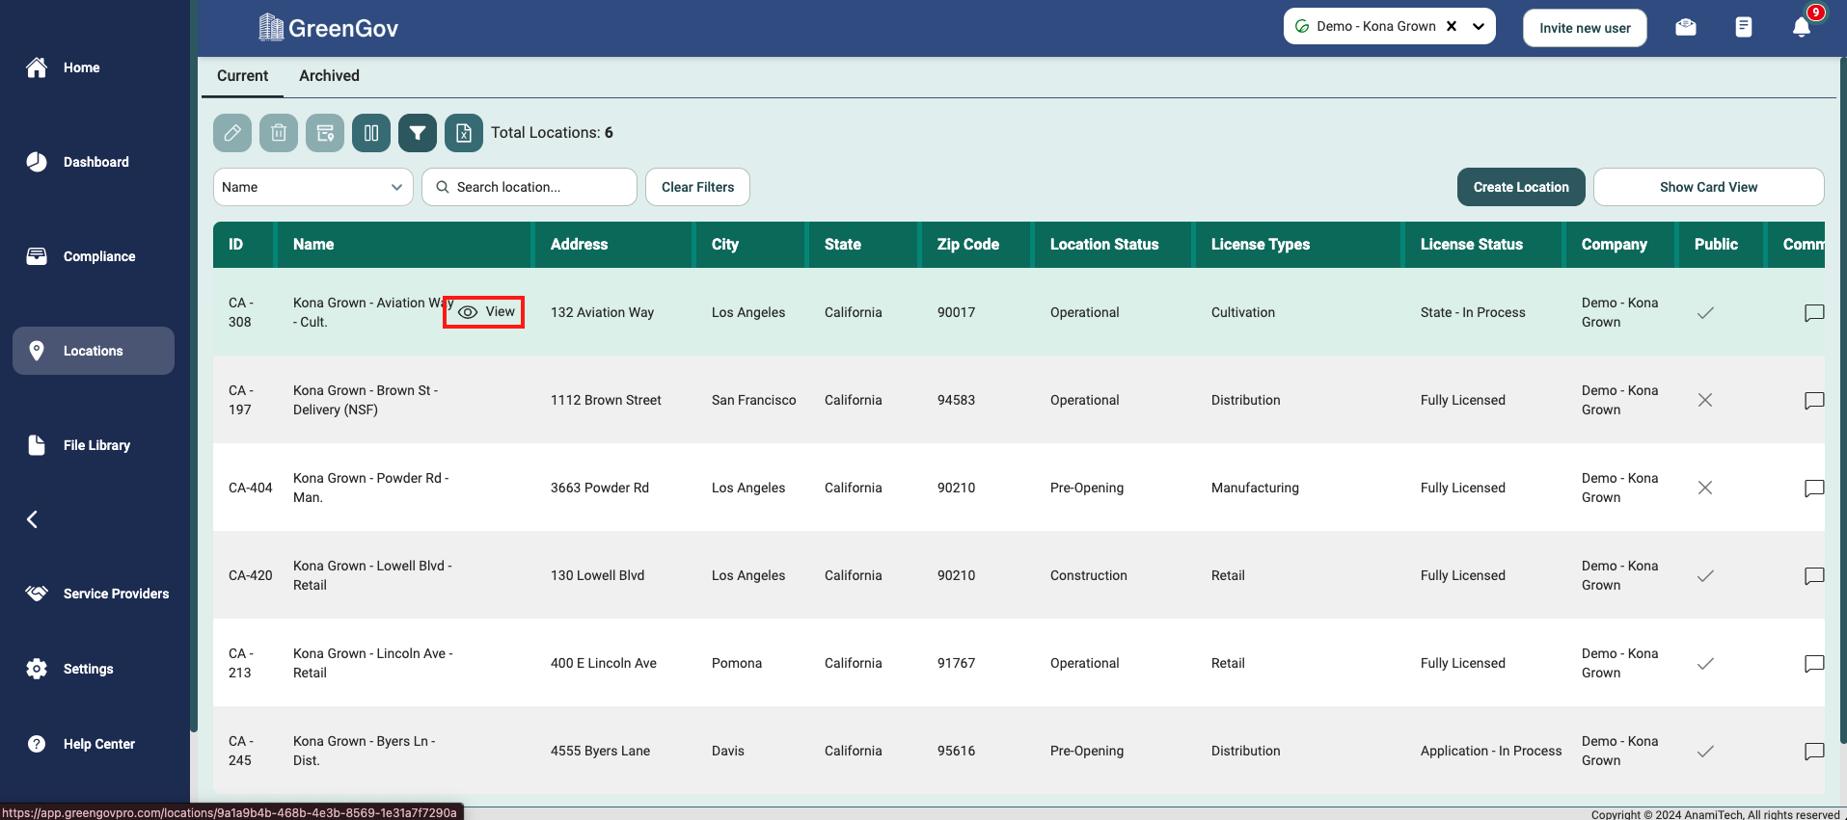Click the Create Location button
Viewport: 1847px width, 820px height.
pyautogui.click(x=1520, y=187)
